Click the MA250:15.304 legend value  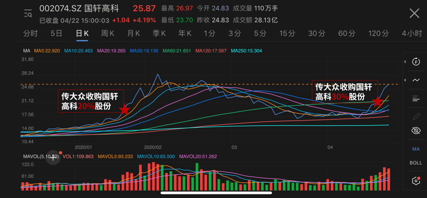tap(246, 50)
